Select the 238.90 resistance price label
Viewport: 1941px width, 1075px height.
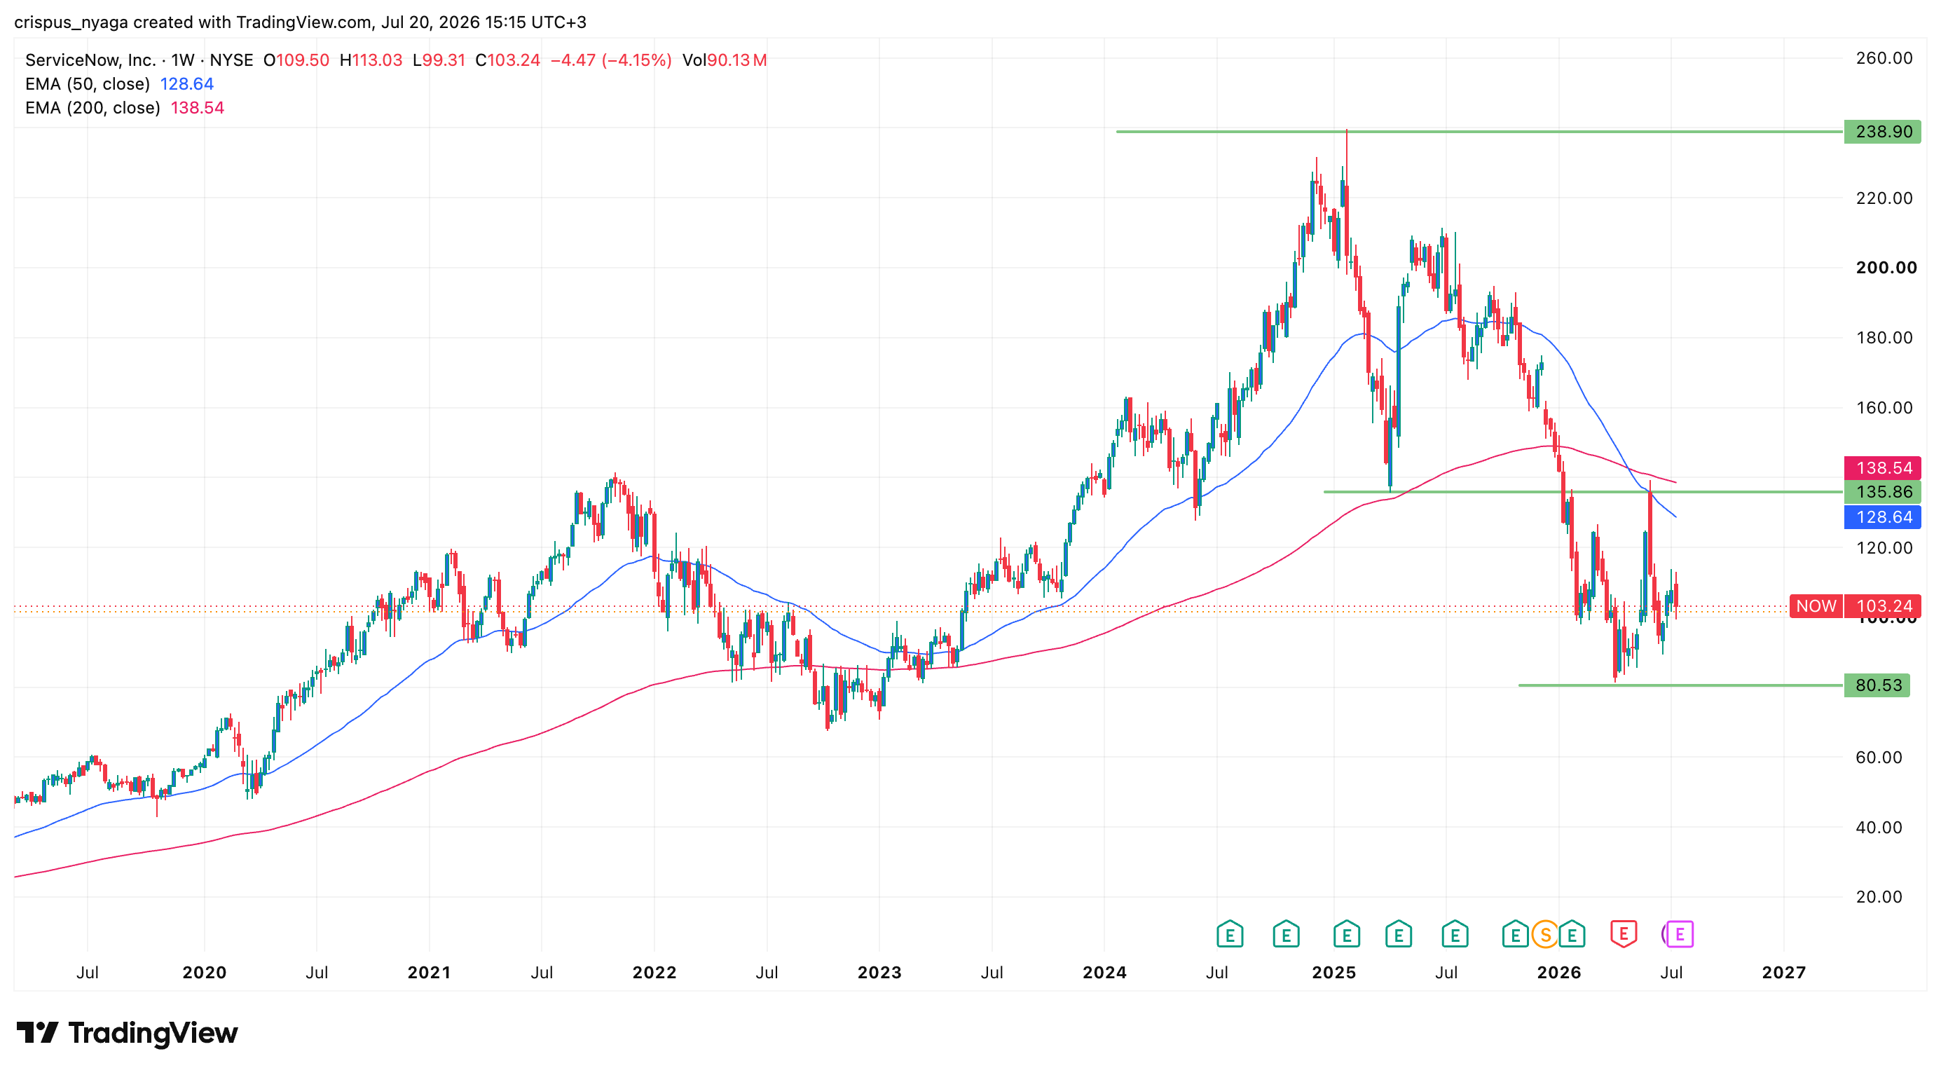(1882, 132)
